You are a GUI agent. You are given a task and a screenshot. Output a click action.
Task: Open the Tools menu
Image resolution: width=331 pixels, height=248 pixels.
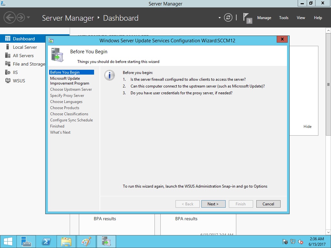click(x=283, y=18)
